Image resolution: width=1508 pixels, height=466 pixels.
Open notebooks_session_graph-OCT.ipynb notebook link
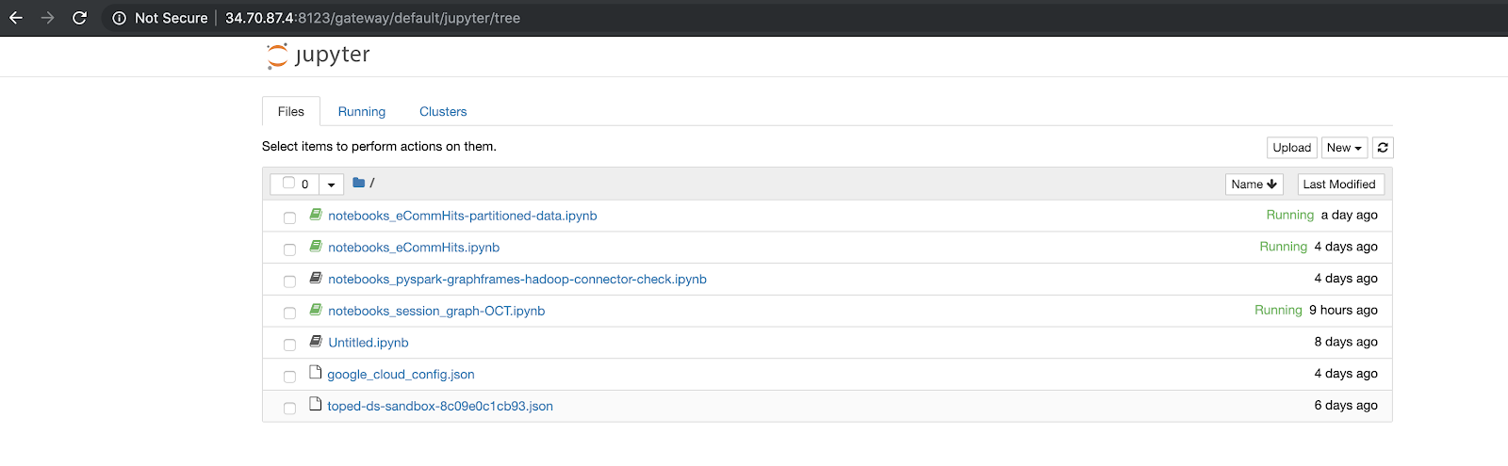pyautogui.click(x=436, y=311)
